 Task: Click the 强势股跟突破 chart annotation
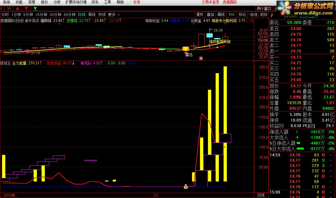(x=220, y=42)
